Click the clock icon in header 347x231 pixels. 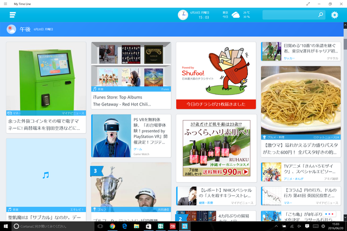click(x=183, y=15)
